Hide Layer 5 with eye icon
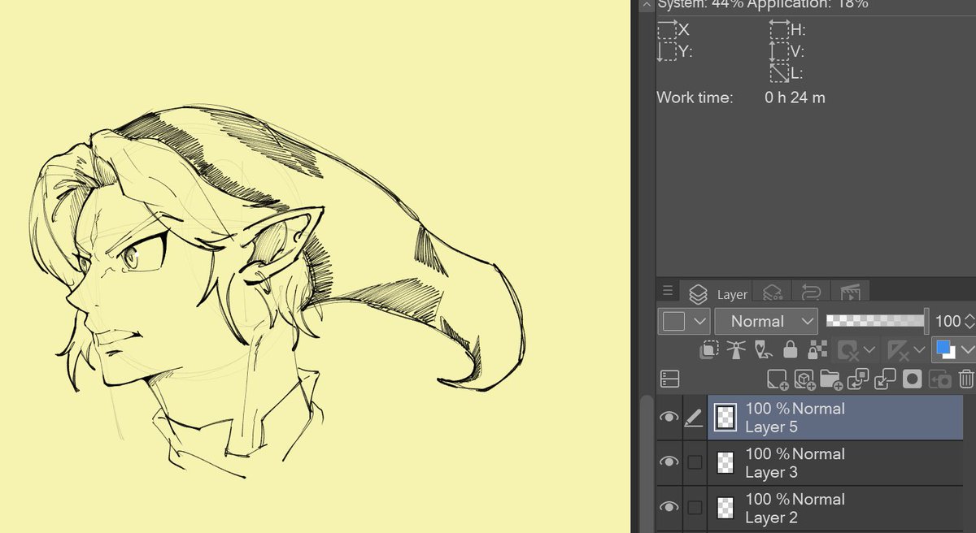This screenshot has width=976, height=533. (669, 418)
